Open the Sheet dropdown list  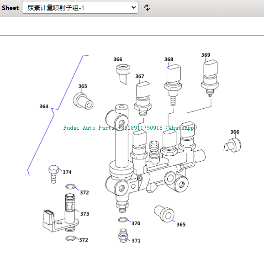[x=80, y=8]
